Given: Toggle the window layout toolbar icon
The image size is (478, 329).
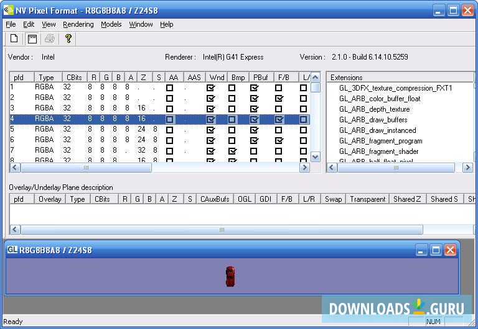Looking at the screenshot, I should pyautogui.click(x=32, y=38).
